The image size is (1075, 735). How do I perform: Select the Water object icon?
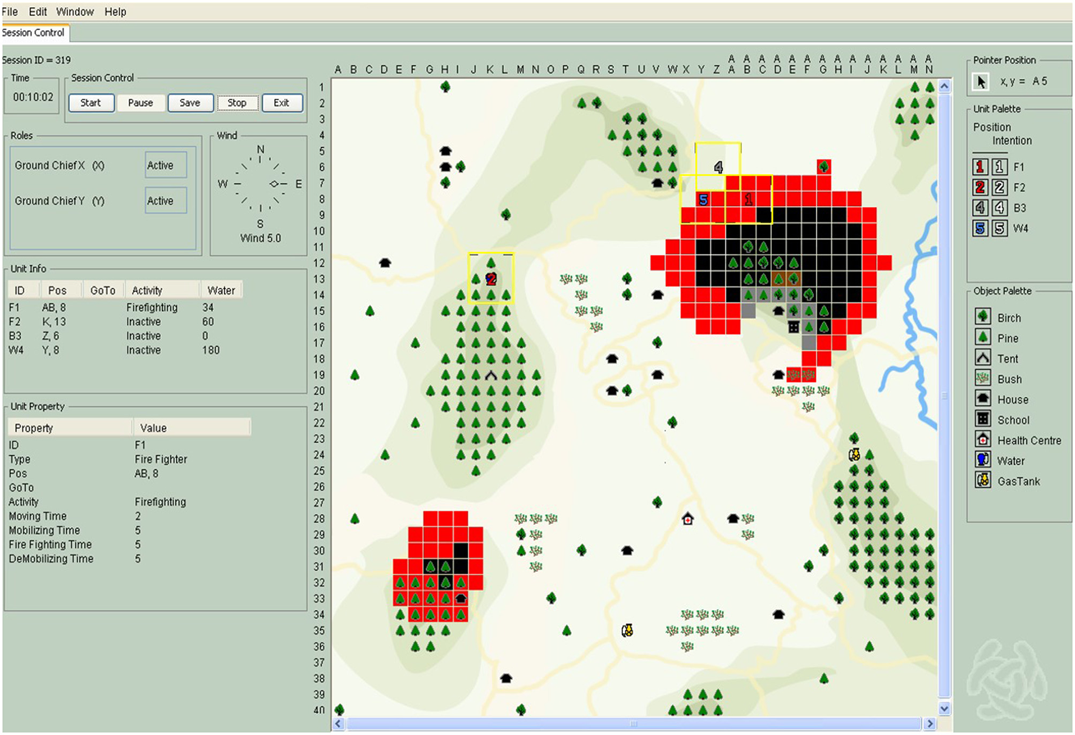pyautogui.click(x=983, y=461)
